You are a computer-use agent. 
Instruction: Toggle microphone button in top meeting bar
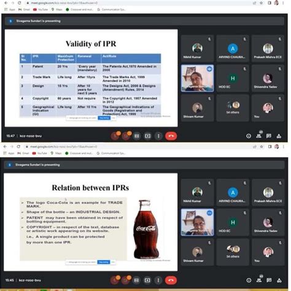(x=115, y=136)
